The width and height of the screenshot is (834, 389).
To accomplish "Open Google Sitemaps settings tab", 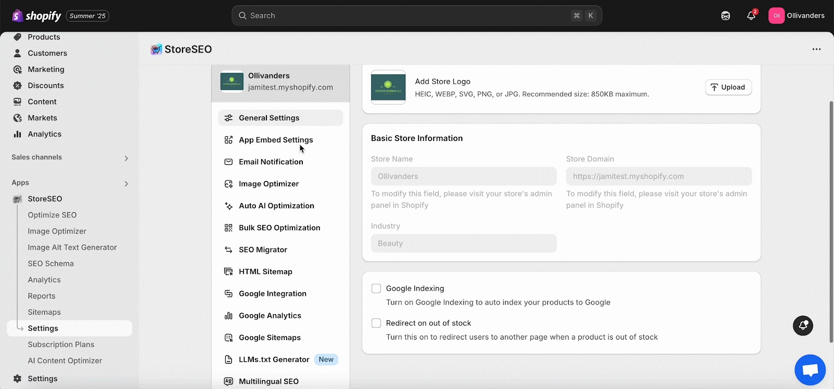I will point(280,338).
